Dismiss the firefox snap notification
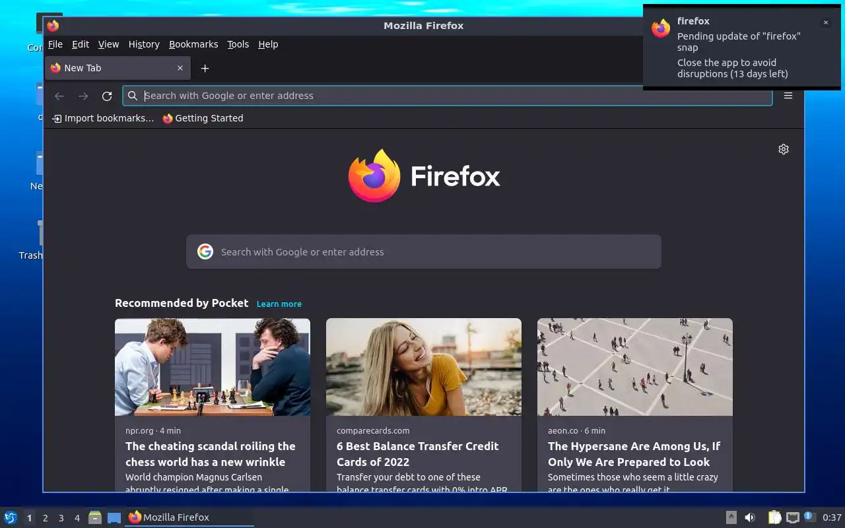This screenshot has height=528, width=845. 825,22
